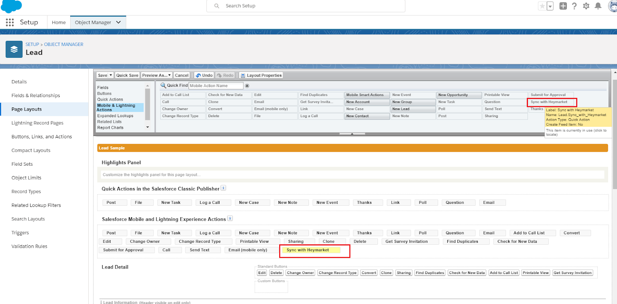Select Fields in palette category list
Viewport: 617px width, 304px height.
pos(103,87)
